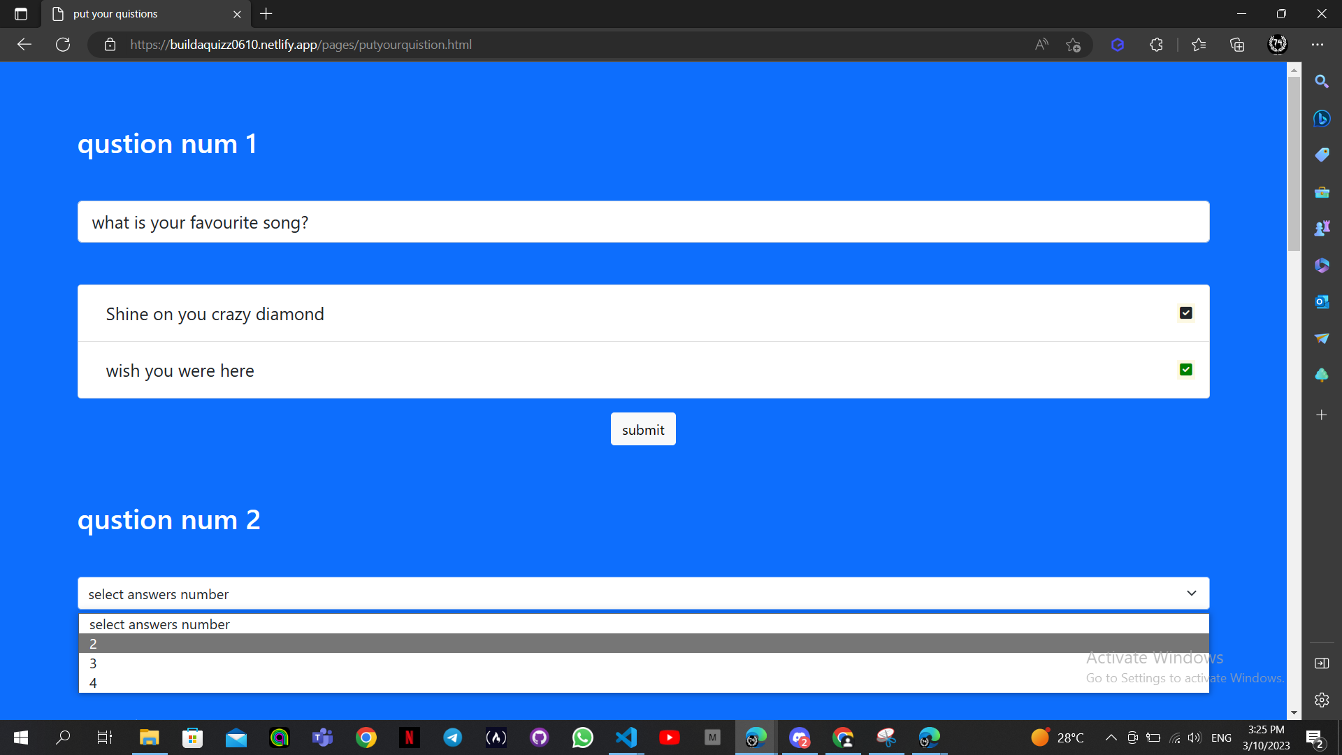The width and height of the screenshot is (1342, 755).
Task: Open WhatsApp from taskbar
Action: pyautogui.click(x=583, y=738)
